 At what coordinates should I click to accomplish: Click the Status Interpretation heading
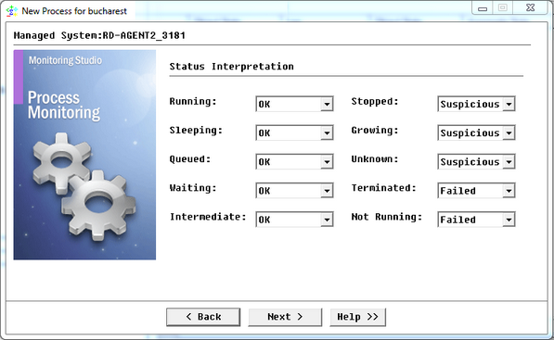point(231,67)
